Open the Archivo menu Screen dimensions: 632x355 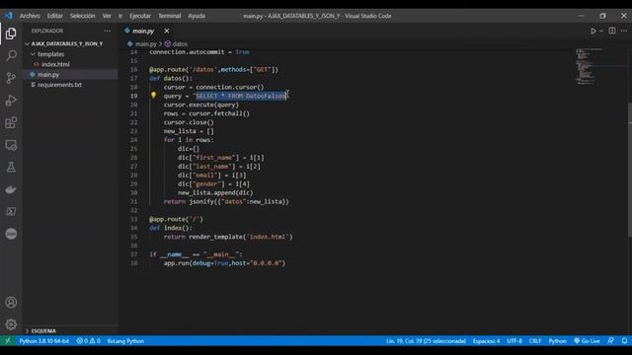tap(30, 16)
